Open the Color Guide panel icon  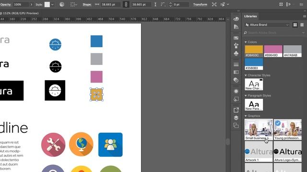[x=236, y=27]
